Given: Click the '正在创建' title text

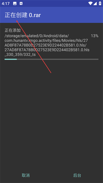Looking at the screenshot, I should (x=16, y=15).
